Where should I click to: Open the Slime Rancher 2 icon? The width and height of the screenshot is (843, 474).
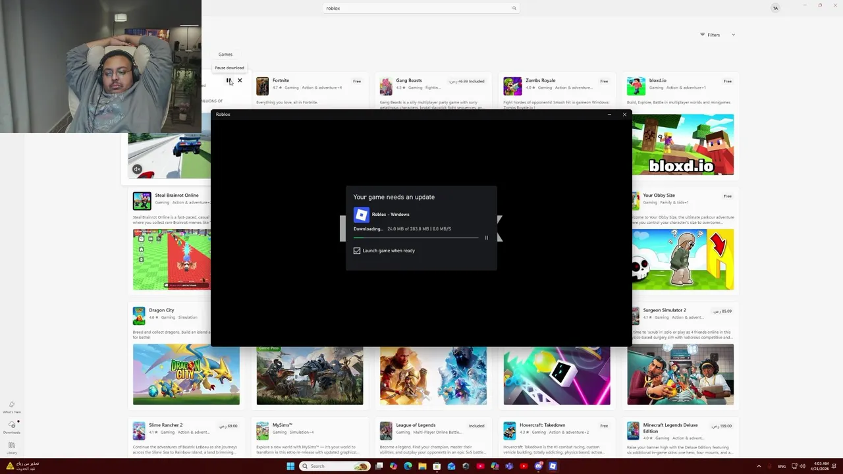click(139, 431)
